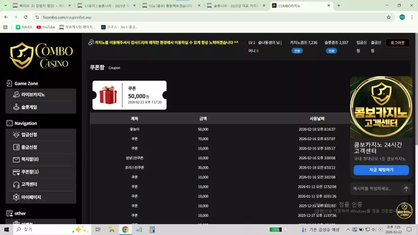Click the taskbar search box

[x=52, y=230]
